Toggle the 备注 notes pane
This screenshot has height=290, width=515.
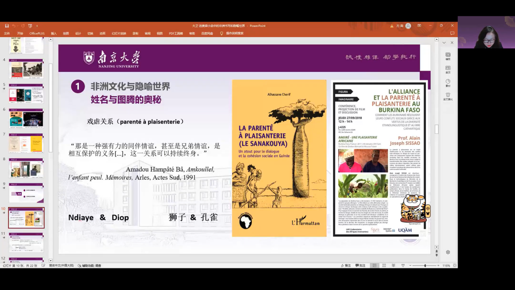click(346, 266)
